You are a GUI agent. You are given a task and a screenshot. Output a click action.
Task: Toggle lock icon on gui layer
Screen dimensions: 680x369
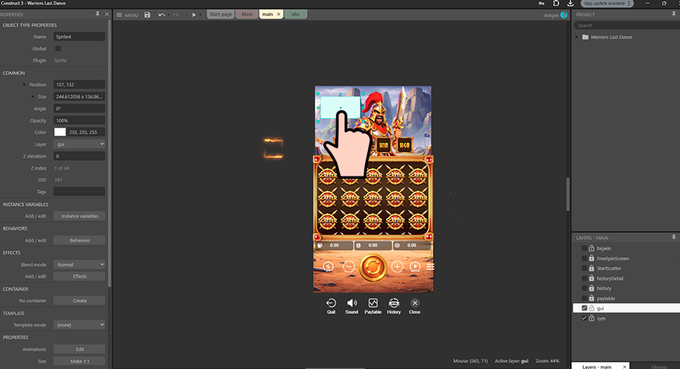pyautogui.click(x=591, y=308)
